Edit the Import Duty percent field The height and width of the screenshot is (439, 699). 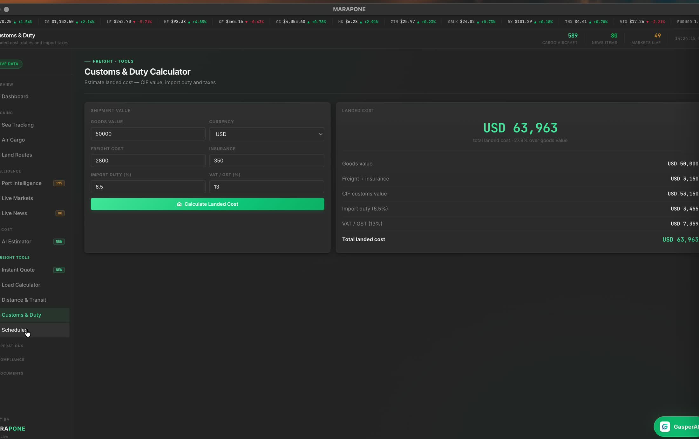pos(148,187)
